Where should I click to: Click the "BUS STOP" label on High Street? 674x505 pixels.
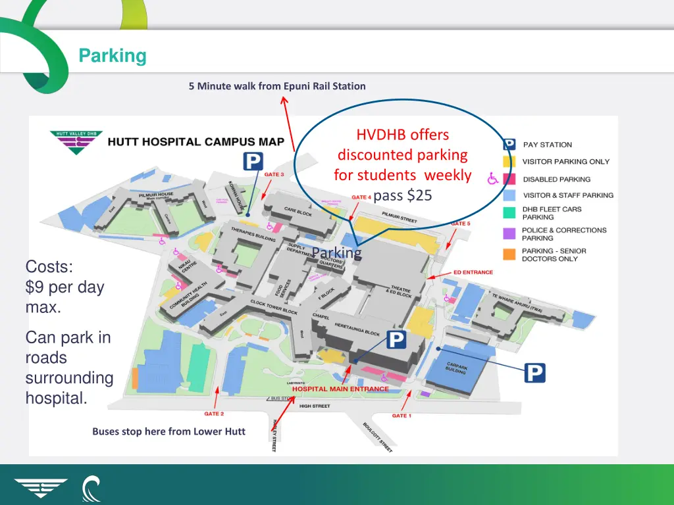click(282, 398)
